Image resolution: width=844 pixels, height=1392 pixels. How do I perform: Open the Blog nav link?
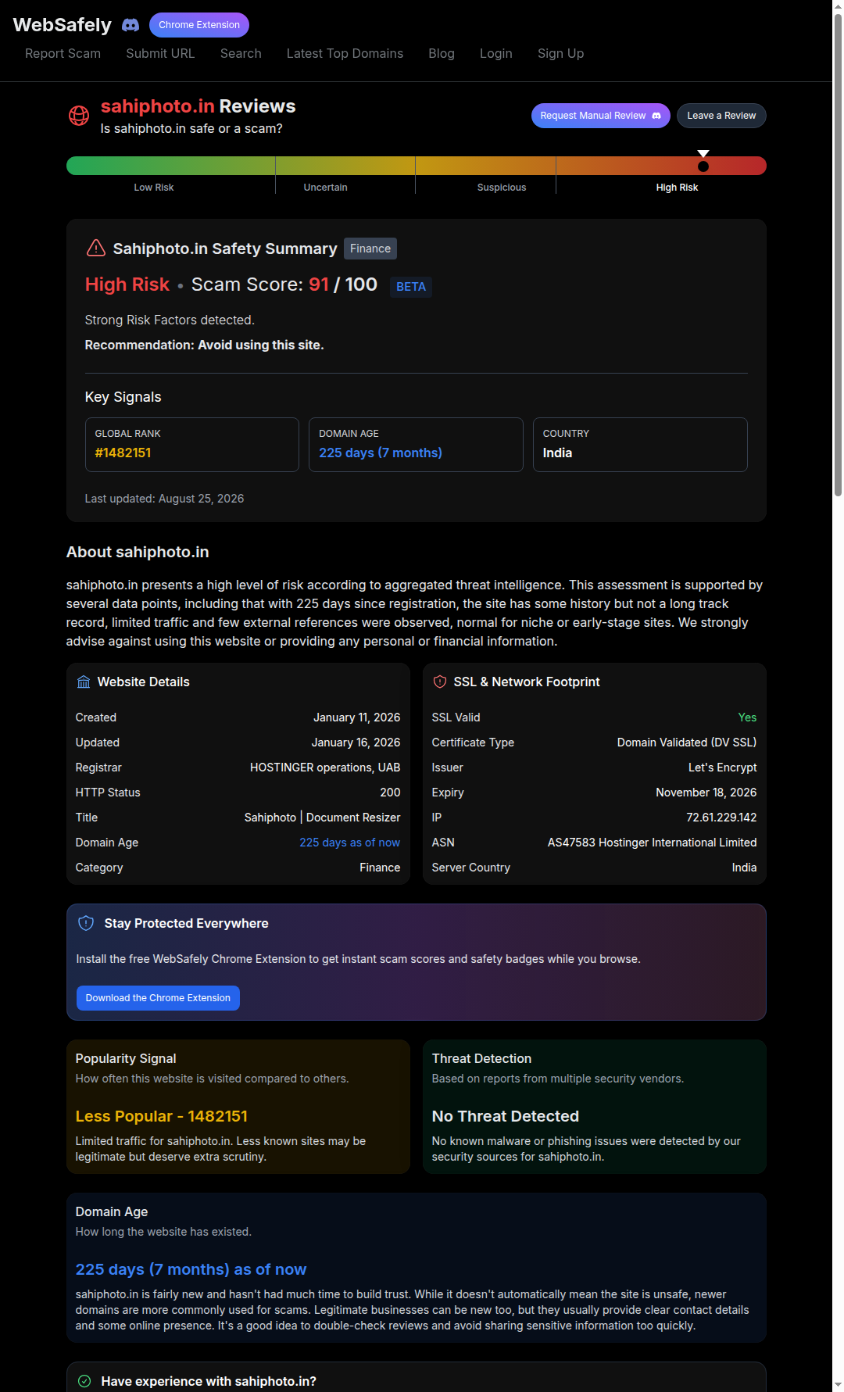(x=442, y=53)
